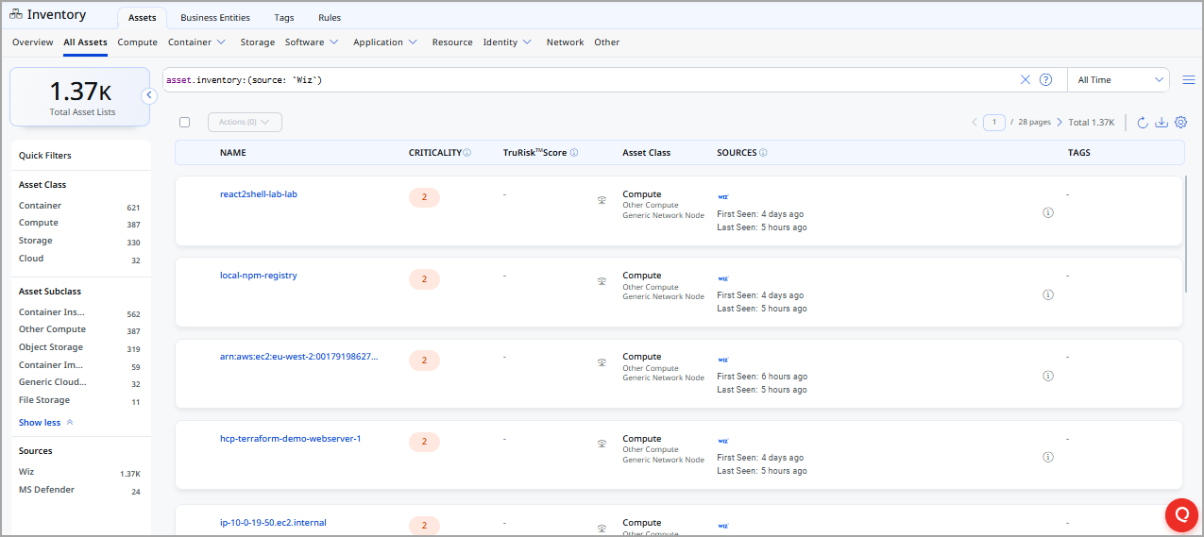Click the info icon next to SOURCES
Image resolution: width=1204 pixels, height=537 pixels.
pyautogui.click(x=763, y=153)
